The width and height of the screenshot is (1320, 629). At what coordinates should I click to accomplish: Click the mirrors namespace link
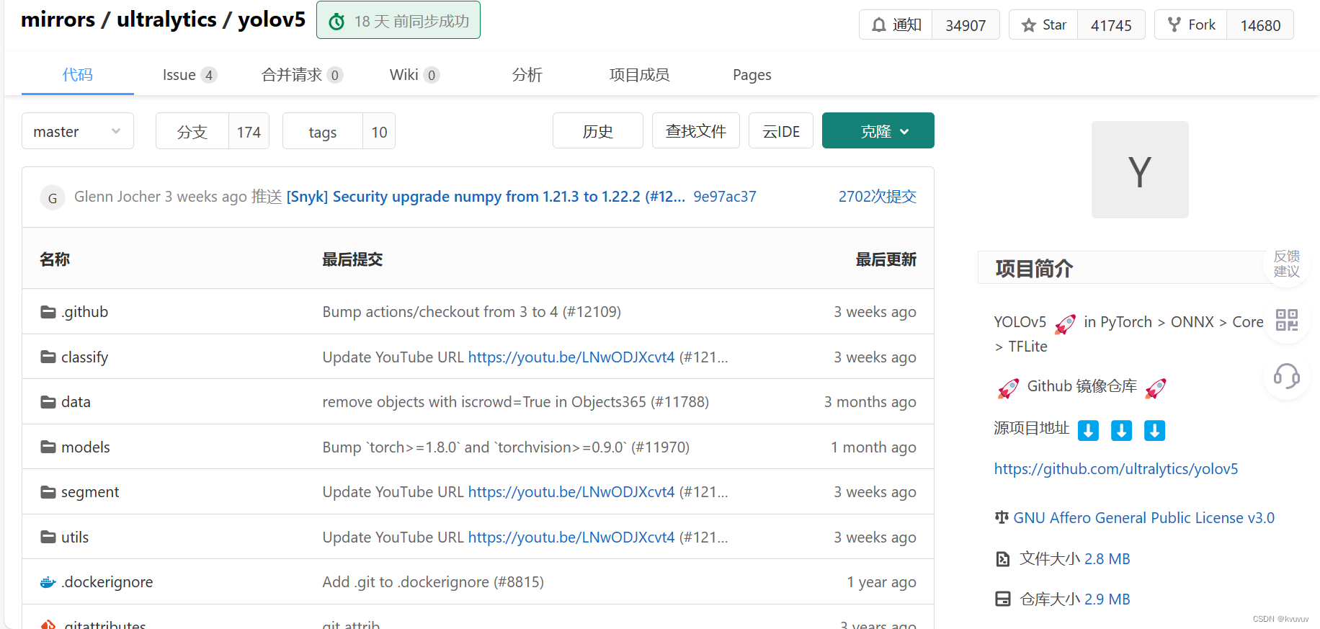click(x=58, y=19)
